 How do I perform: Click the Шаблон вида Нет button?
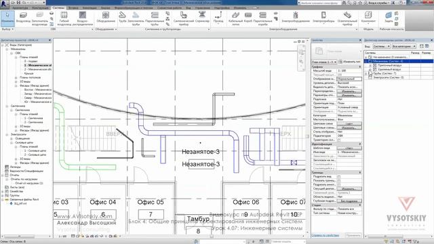tap(349, 148)
